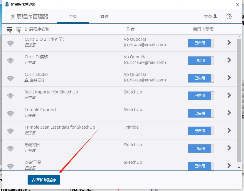Click the gem icon beside Curic DIO 2
Screen dimensions: 244x191
pos(11,43)
